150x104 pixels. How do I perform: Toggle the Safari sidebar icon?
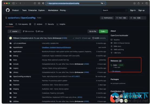14,3
